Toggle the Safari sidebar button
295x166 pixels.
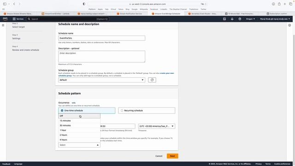5,4
